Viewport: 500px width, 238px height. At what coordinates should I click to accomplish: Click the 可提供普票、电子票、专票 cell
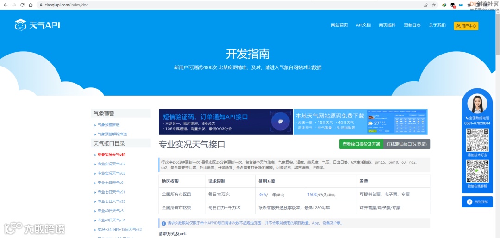[393, 194]
